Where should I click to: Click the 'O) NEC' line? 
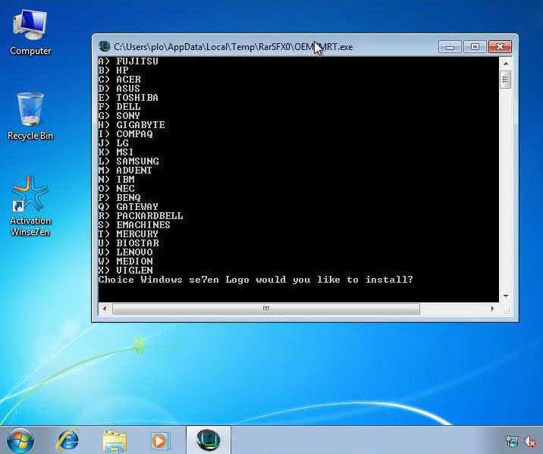(x=116, y=189)
